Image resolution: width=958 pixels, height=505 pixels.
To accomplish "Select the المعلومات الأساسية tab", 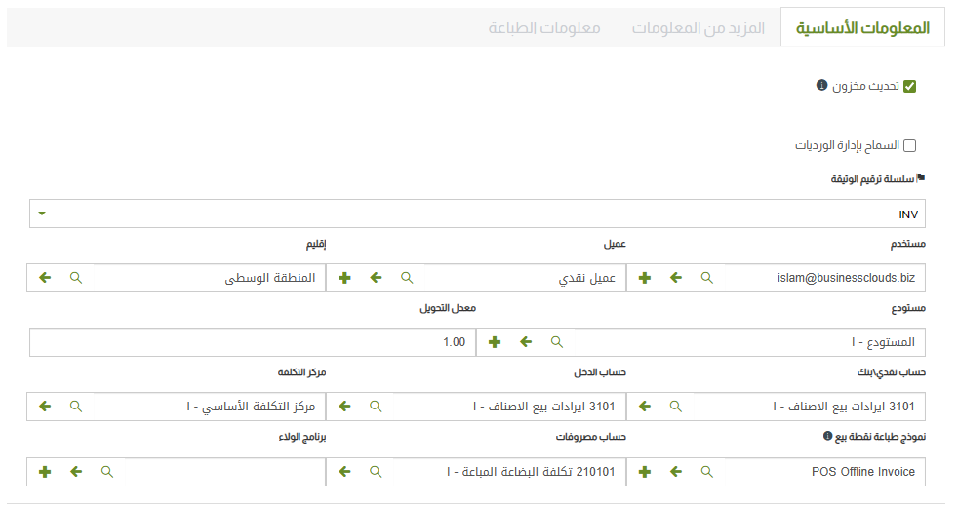I will coord(863,27).
